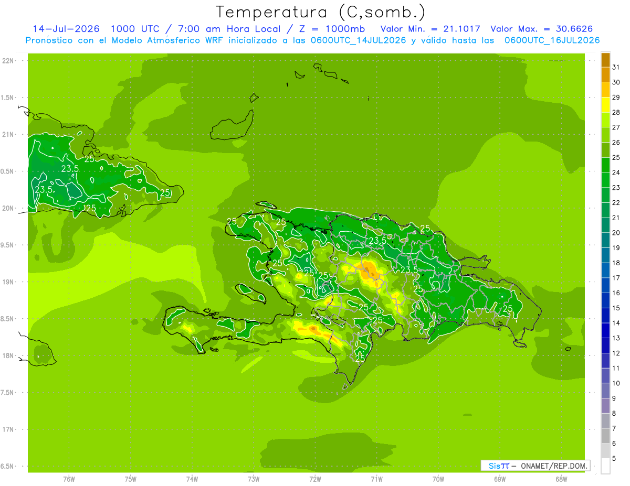Click the colorbar legend label '17'
The height and width of the screenshot is (486, 630).
[x=616, y=278]
